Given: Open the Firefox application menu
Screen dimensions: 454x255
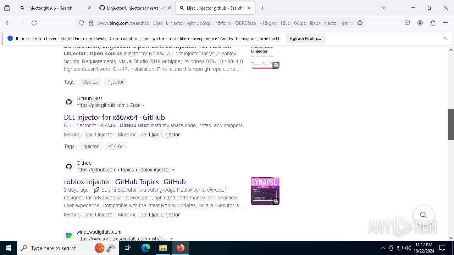Looking at the screenshot, I should [445, 23].
